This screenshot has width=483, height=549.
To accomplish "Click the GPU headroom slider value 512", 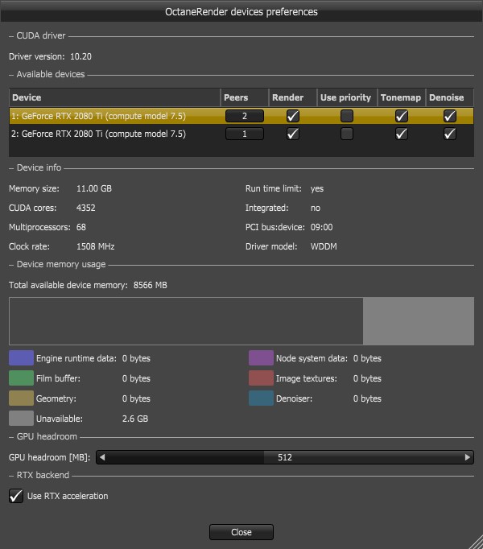I will [285, 457].
